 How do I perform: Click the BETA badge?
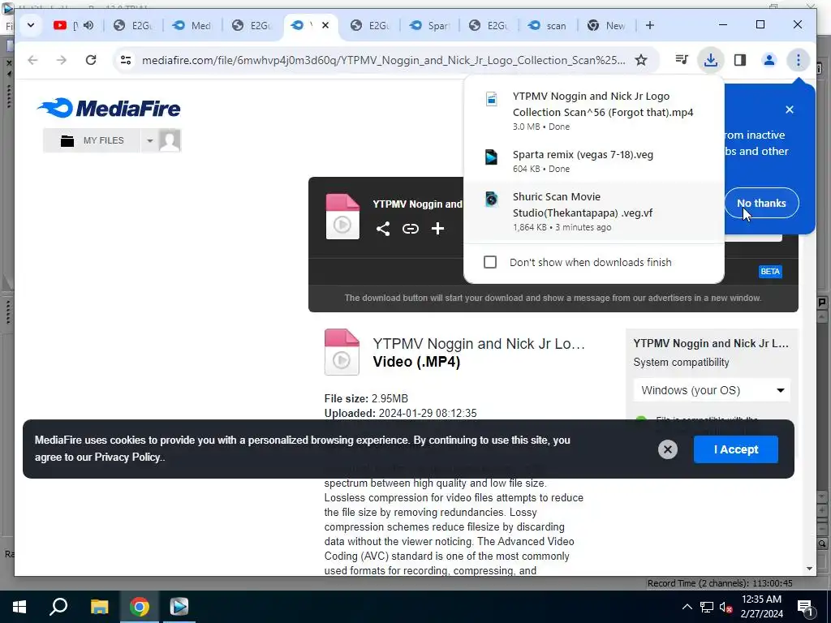point(770,271)
